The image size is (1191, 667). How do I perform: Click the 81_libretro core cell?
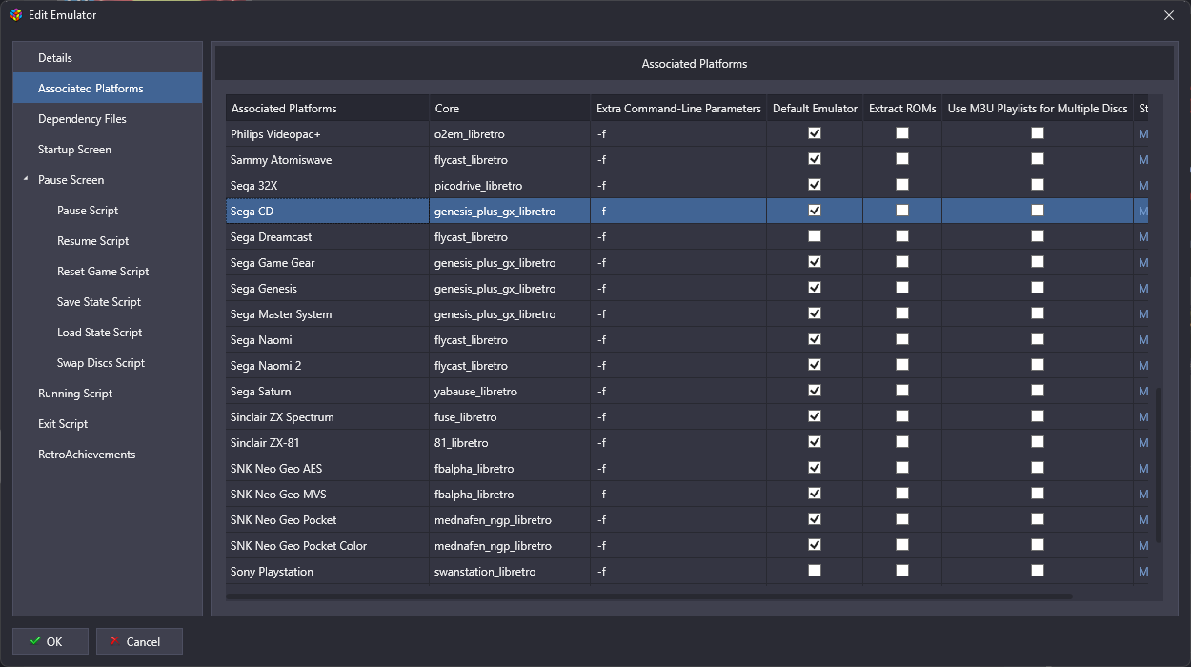pyautogui.click(x=510, y=442)
